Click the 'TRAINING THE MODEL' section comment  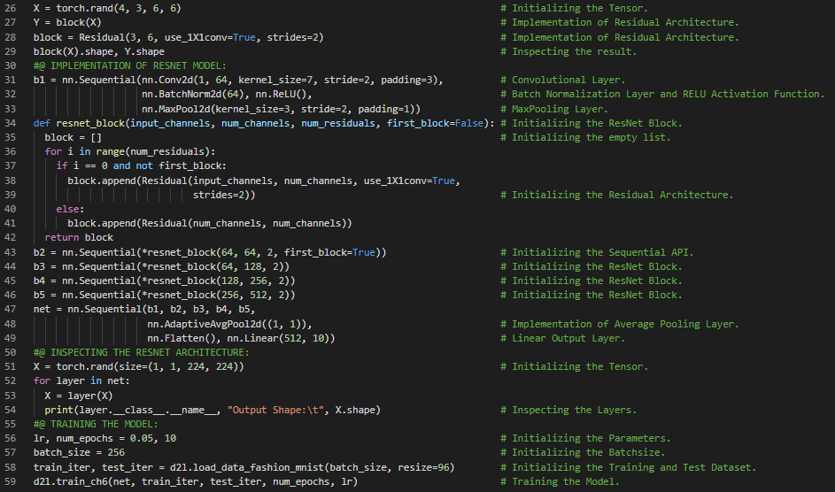click(96, 424)
